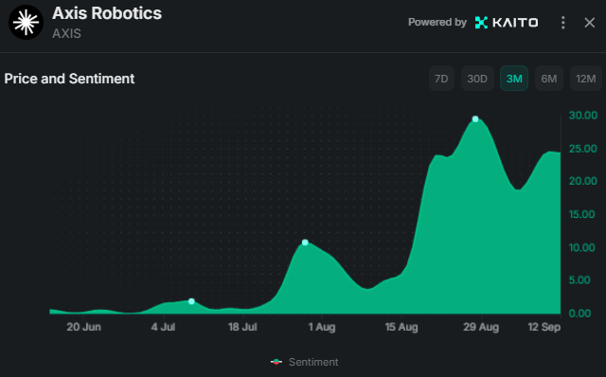Open the three-dot more options menu
Image resolution: width=606 pixels, height=377 pixels.
(x=562, y=23)
